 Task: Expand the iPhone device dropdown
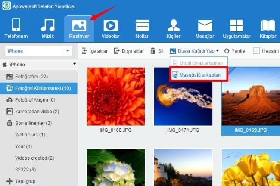point(68,51)
